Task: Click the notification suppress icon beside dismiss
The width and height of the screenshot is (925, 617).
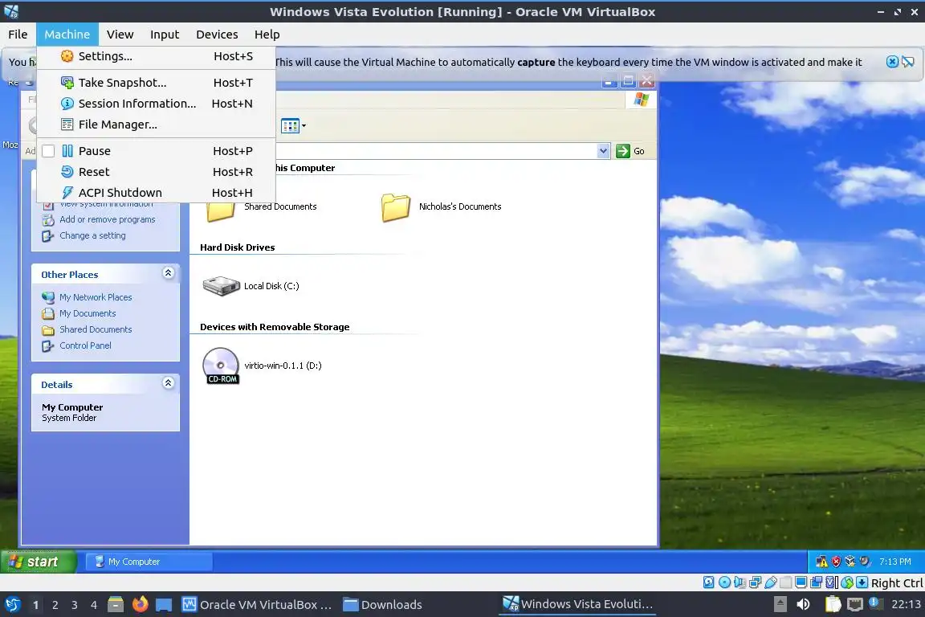Action: tap(908, 62)
